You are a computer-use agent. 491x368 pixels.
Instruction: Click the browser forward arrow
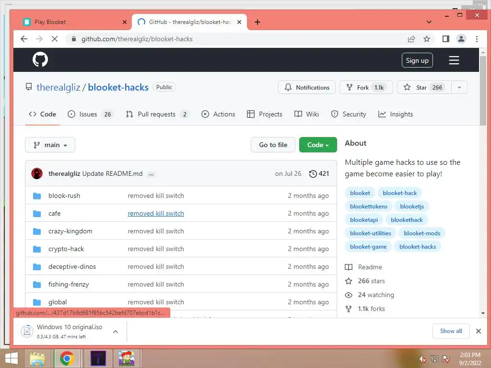click(x=39, y=39)
